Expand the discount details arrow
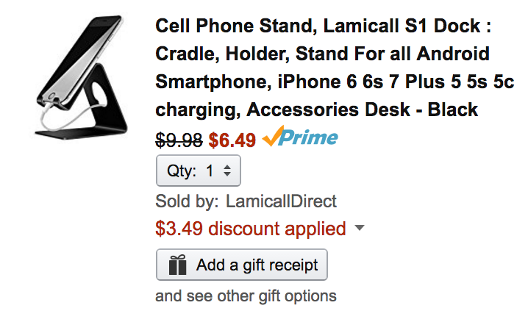 click(359, 229)
